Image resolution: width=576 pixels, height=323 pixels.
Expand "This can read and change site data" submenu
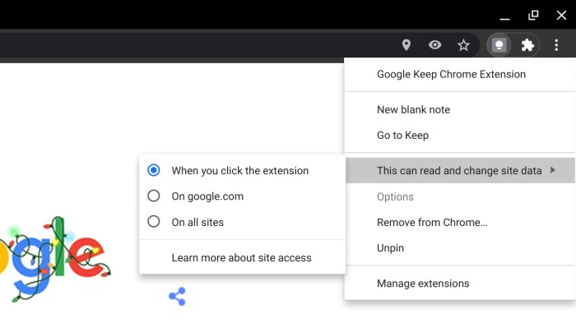pos(460,170)
